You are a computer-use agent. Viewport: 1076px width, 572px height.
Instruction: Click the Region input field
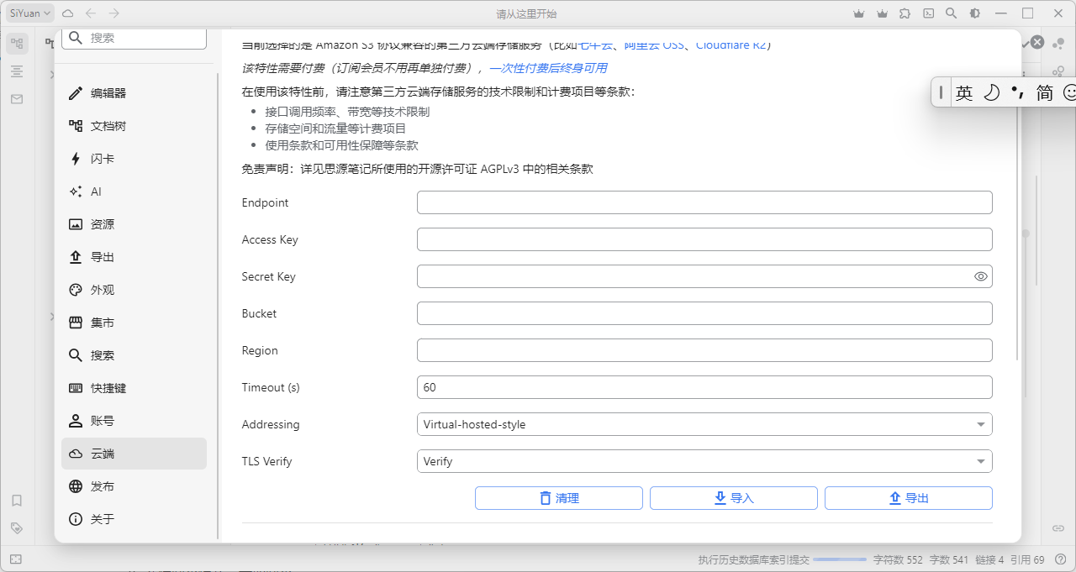click(704, 350)
